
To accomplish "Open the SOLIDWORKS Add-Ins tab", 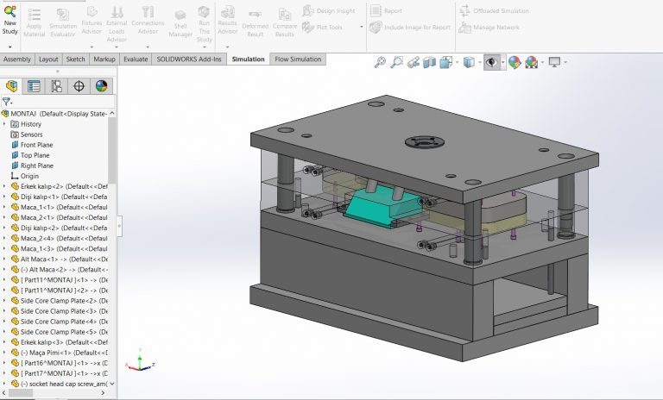I will (x=185, y=59).
